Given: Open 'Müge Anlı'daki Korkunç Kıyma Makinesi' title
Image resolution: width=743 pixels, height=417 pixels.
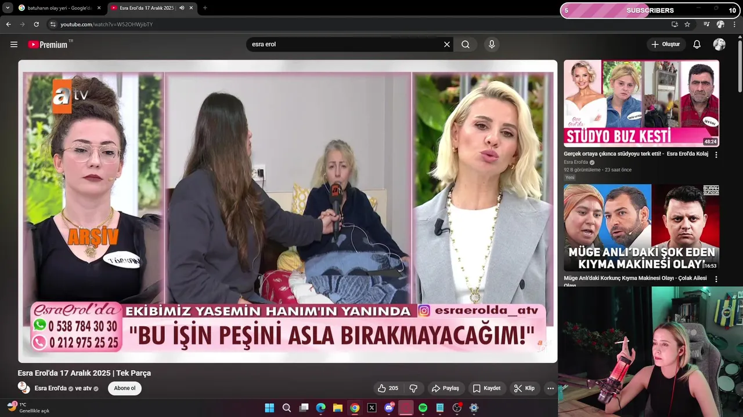Looking at the screenshot, I should (x=636, y=281).
